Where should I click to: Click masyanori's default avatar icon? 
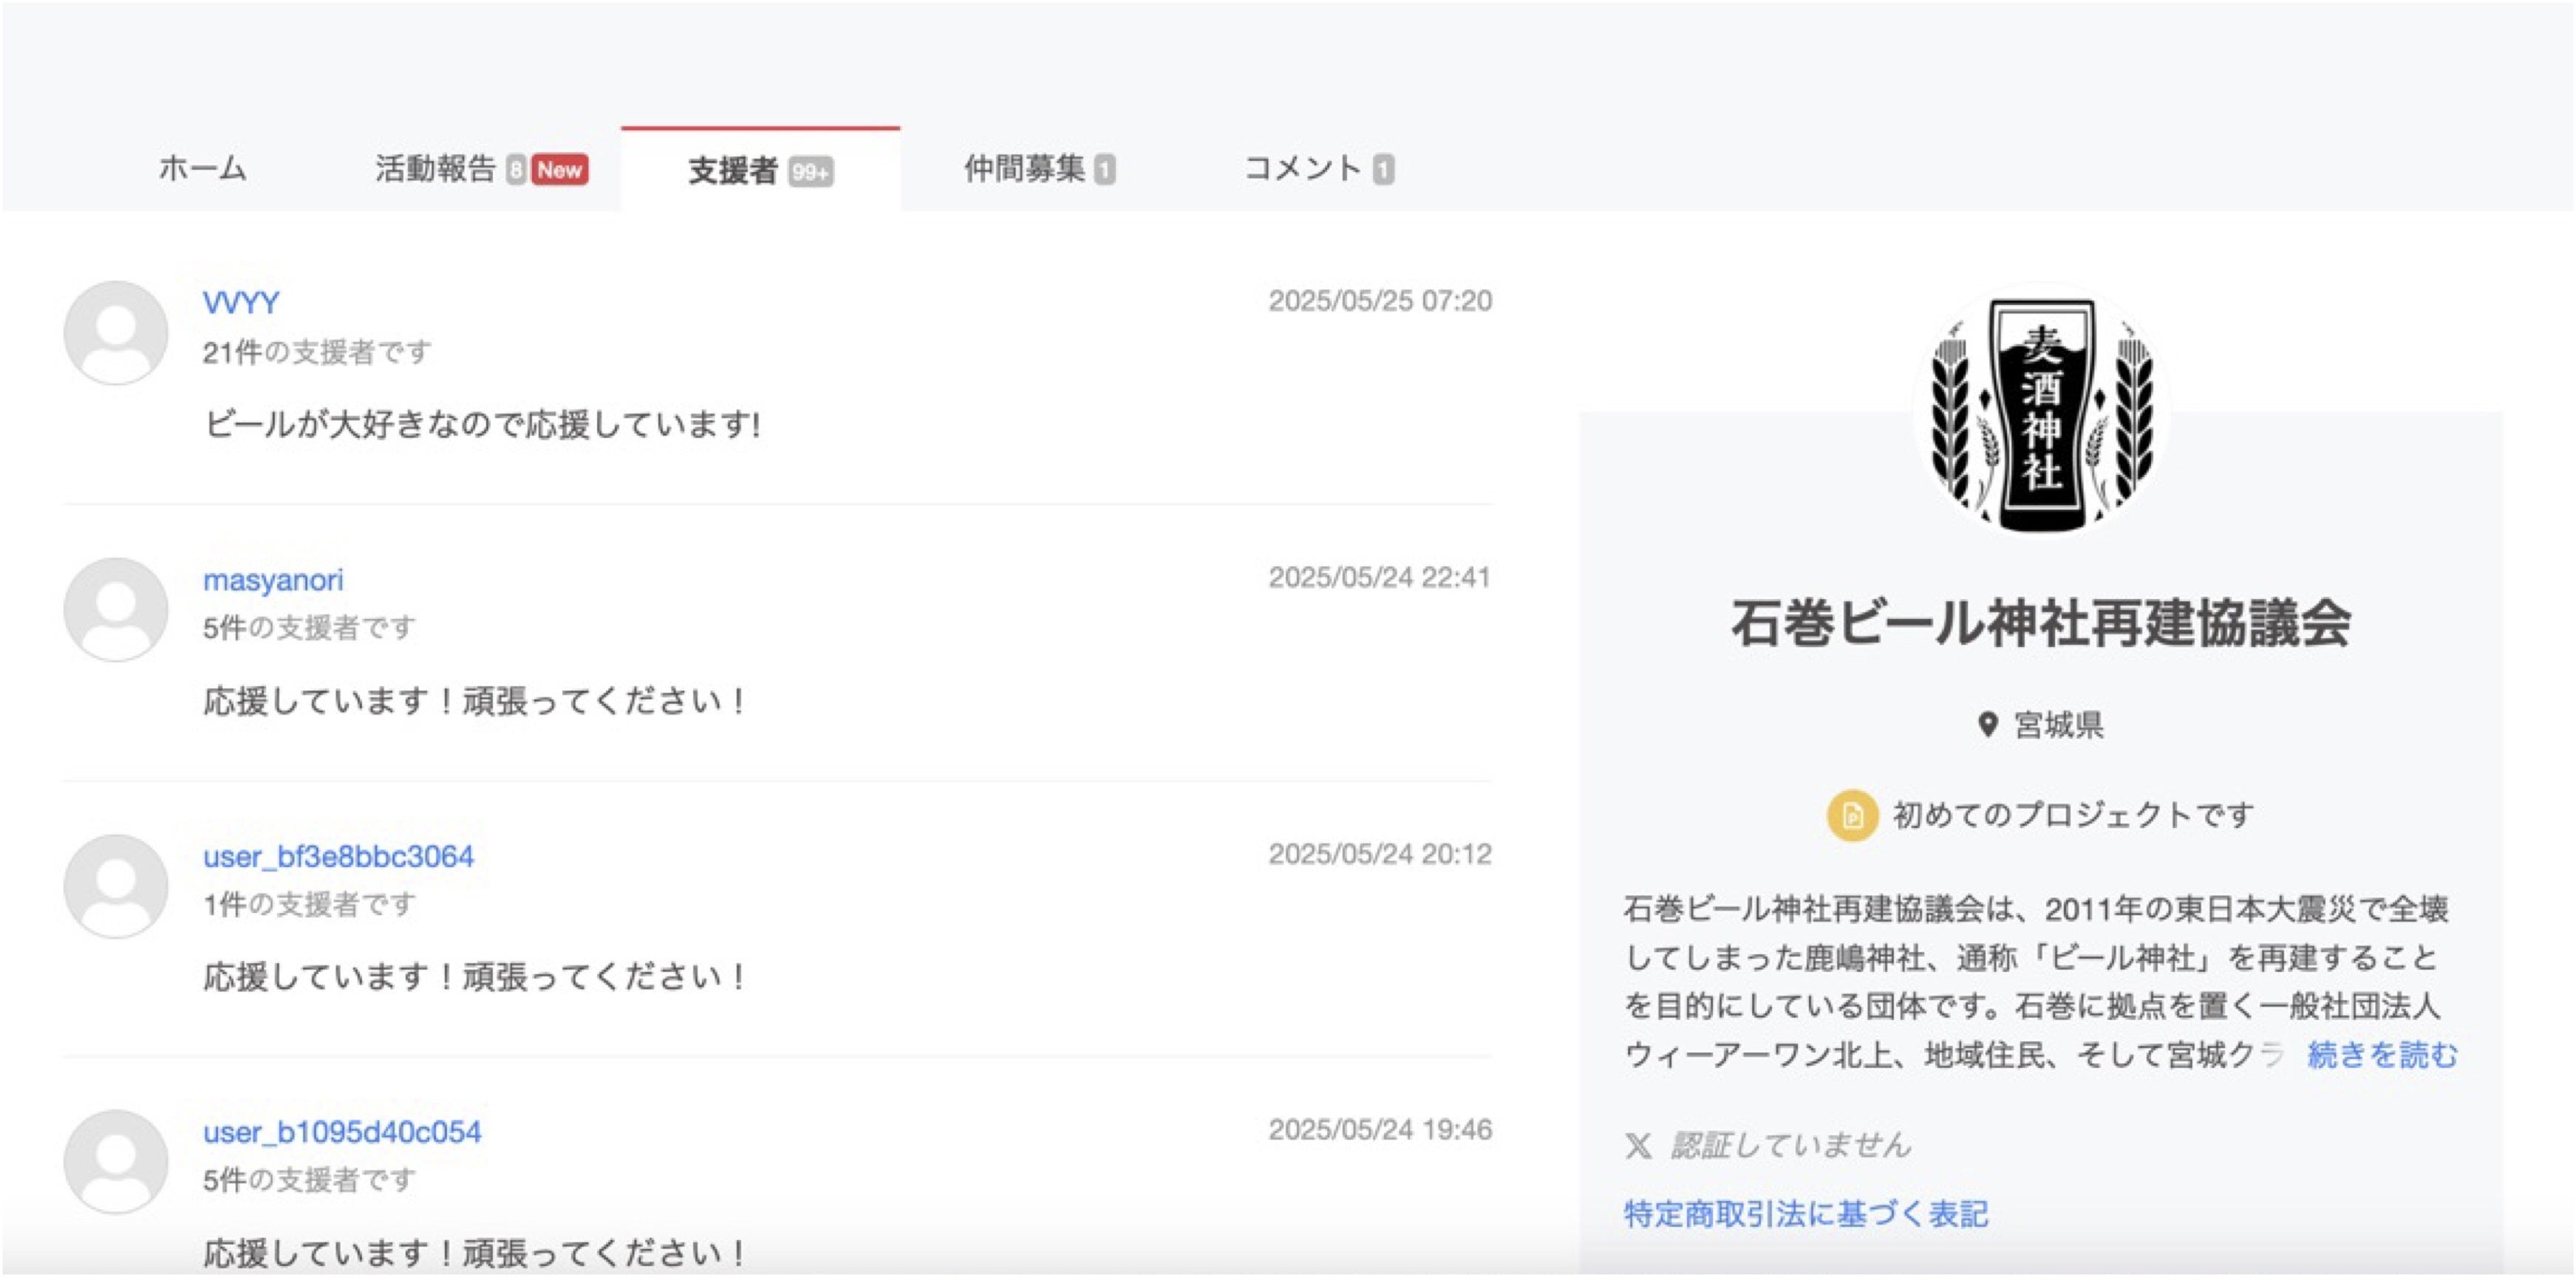coord(116,609)
